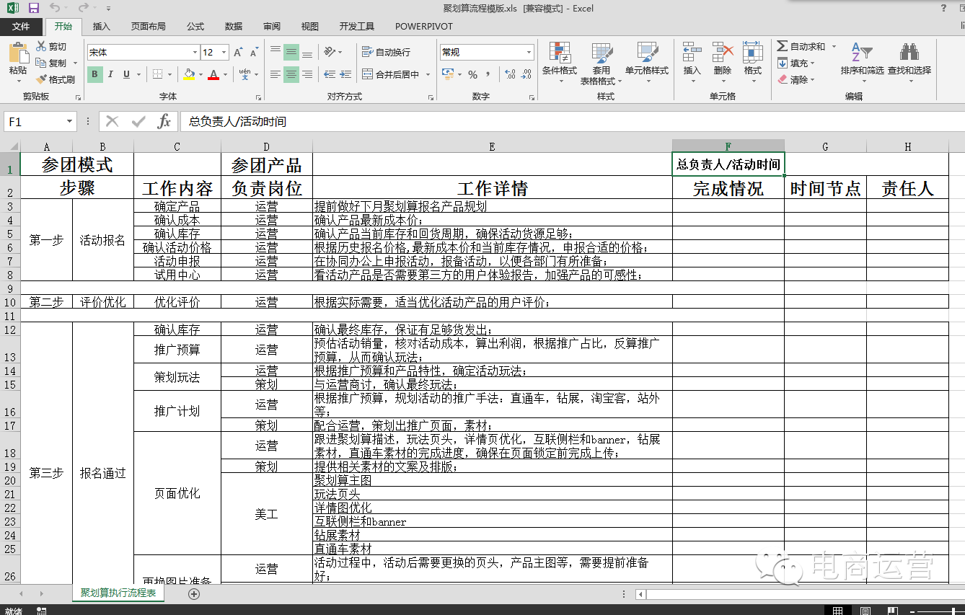Screen dimensions: 965x615
Task: Open Conditional Formatting (条件格式)
Action: pos(560,56)
